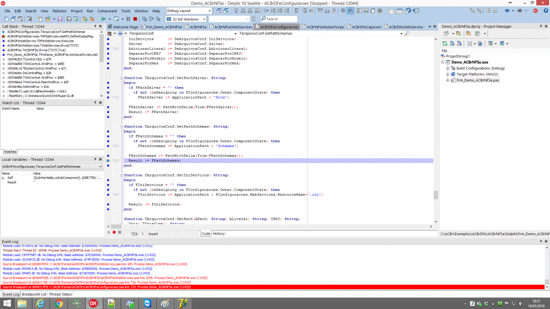550x309 pixels.
Task: Select TDFeWebService.Executar call stack entry
Action: click(x=41, y=41)
